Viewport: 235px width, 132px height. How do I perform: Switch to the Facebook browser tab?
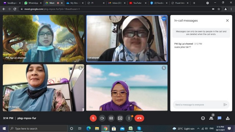[x=159, y=3]
